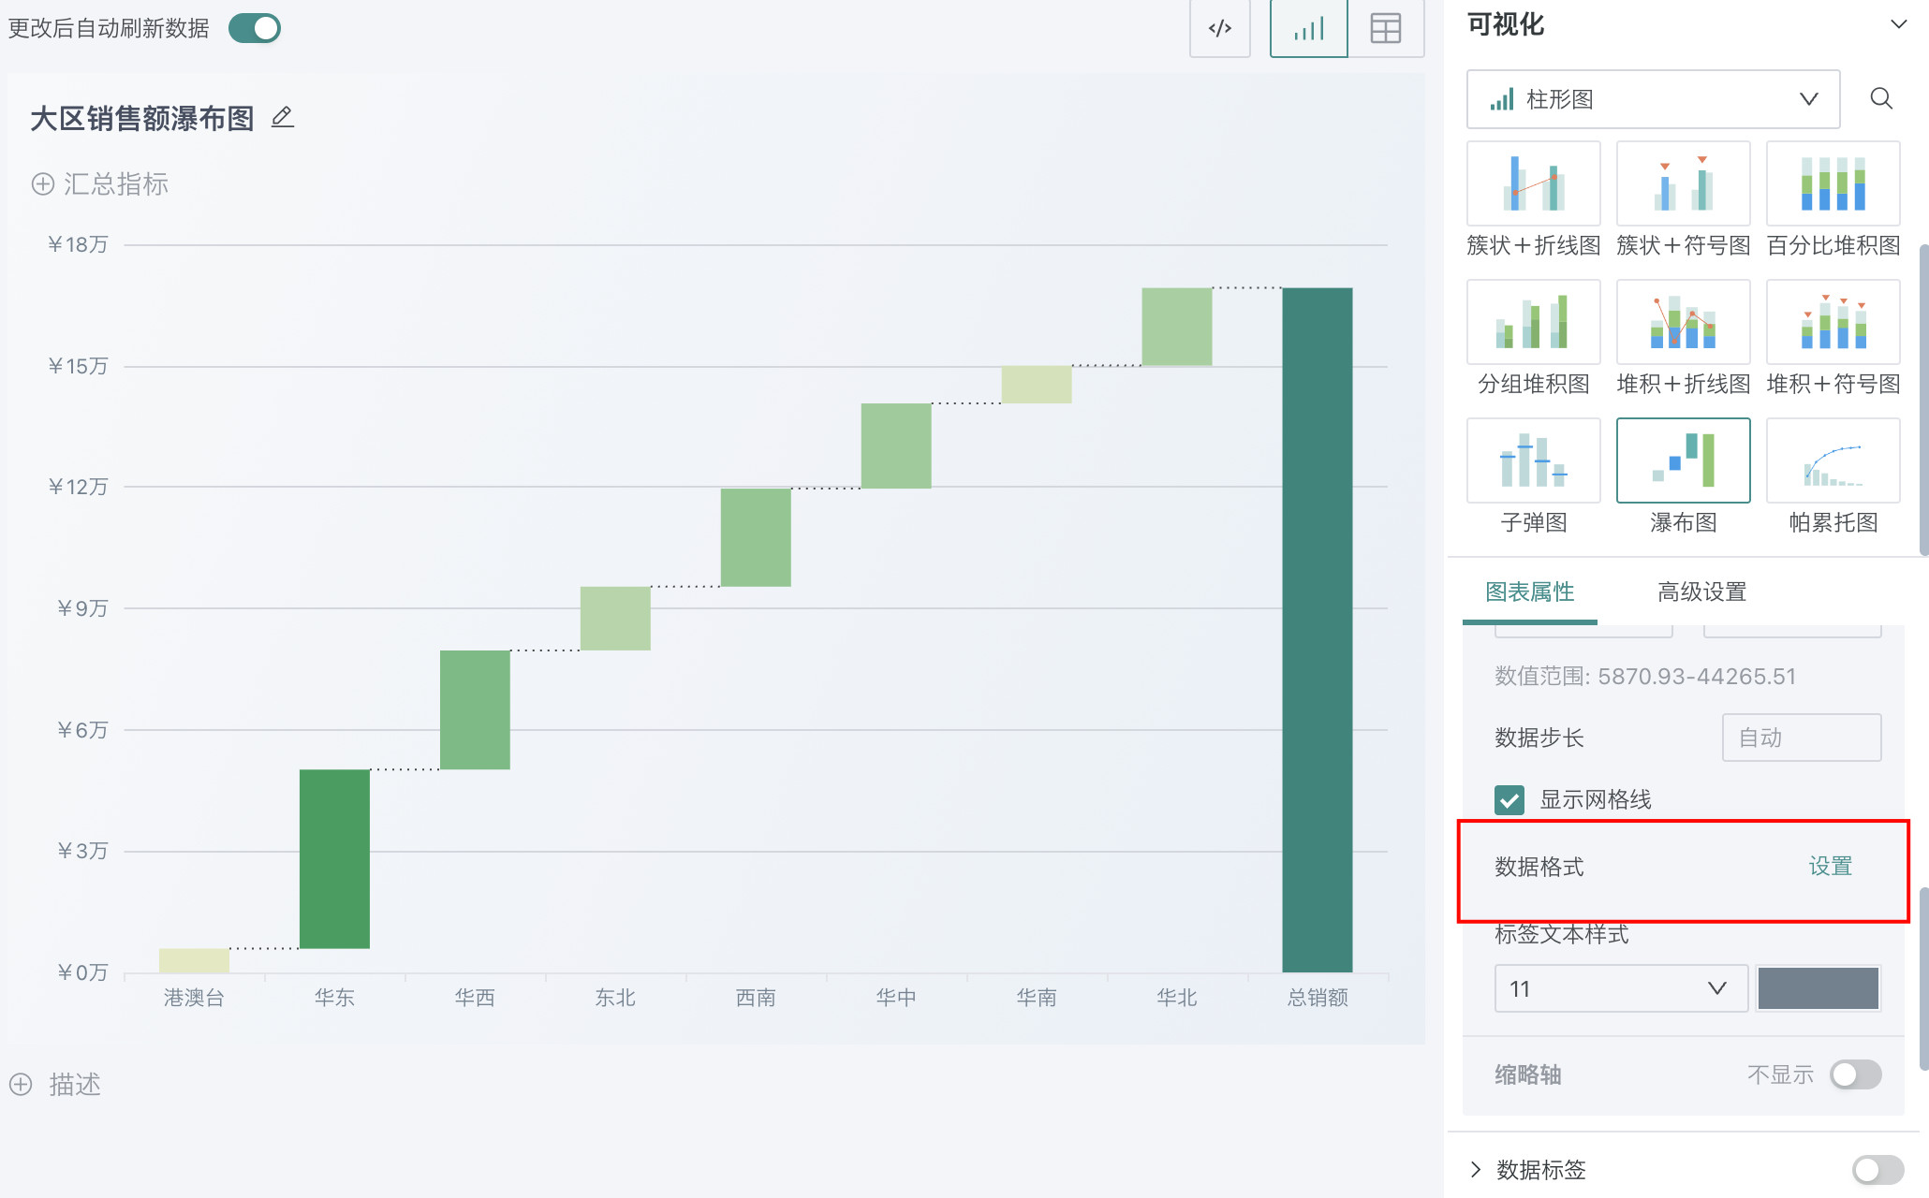1929x1198 pixels.
Task: Click the chart title edit pencil
Action: [x=282, y=118]
